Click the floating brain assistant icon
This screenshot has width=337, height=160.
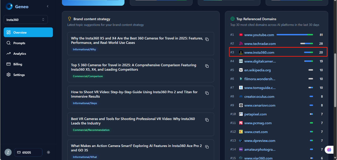(329, 149)
